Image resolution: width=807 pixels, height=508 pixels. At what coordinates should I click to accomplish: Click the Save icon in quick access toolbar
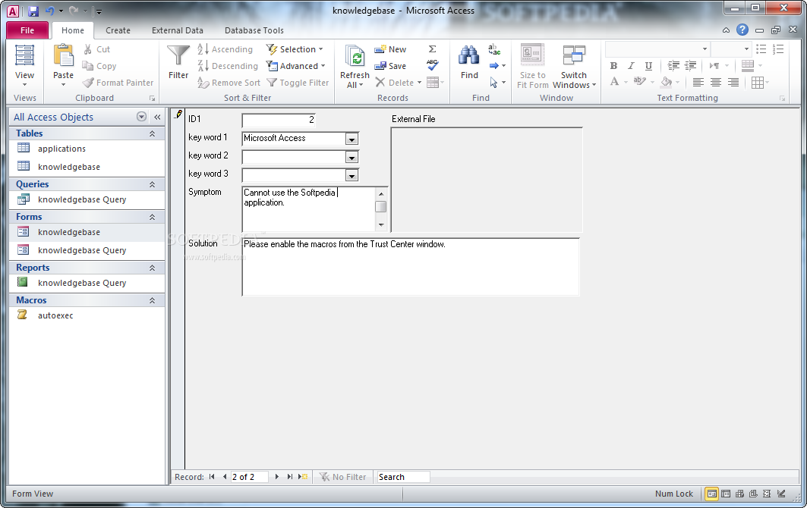[x=33, y=11]
